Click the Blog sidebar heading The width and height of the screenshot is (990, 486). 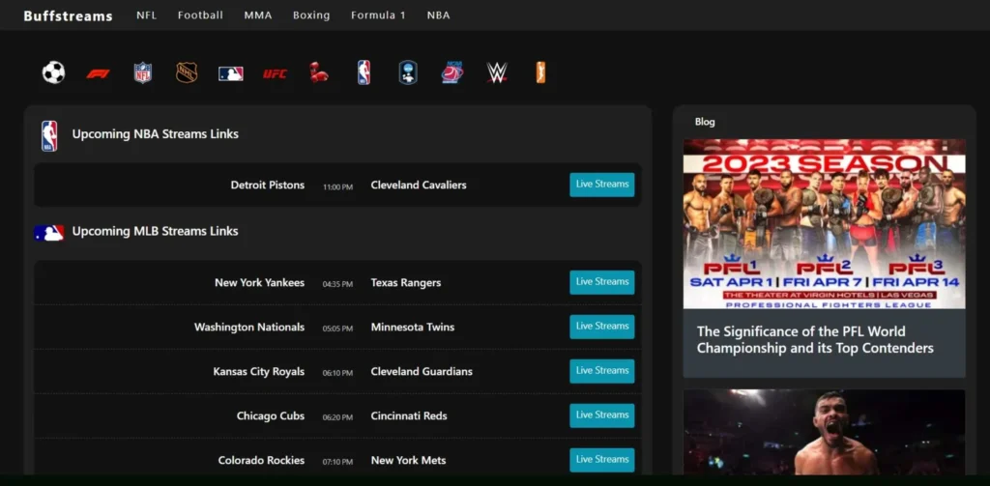click(705, 122)
